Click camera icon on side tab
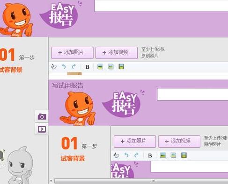The height and width of the screenshot is (184, 228). 42,116
